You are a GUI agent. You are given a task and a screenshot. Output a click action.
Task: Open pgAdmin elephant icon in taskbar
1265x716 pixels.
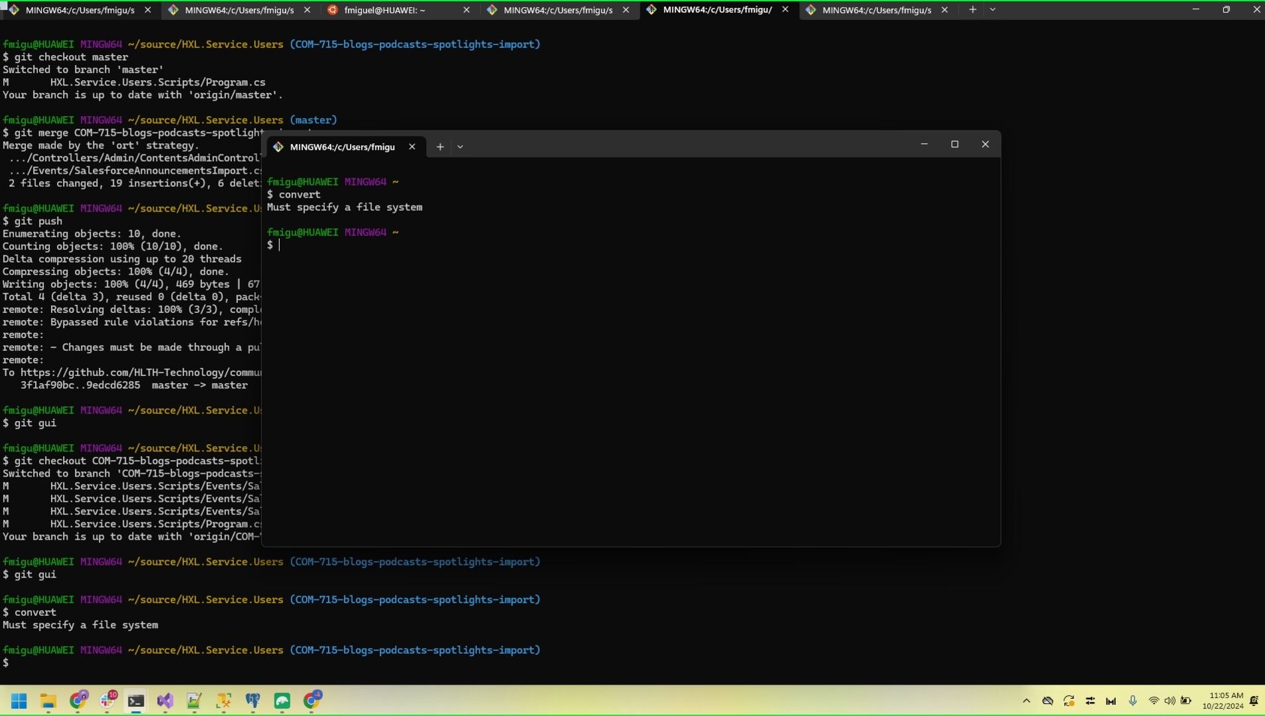pos(252,701)
